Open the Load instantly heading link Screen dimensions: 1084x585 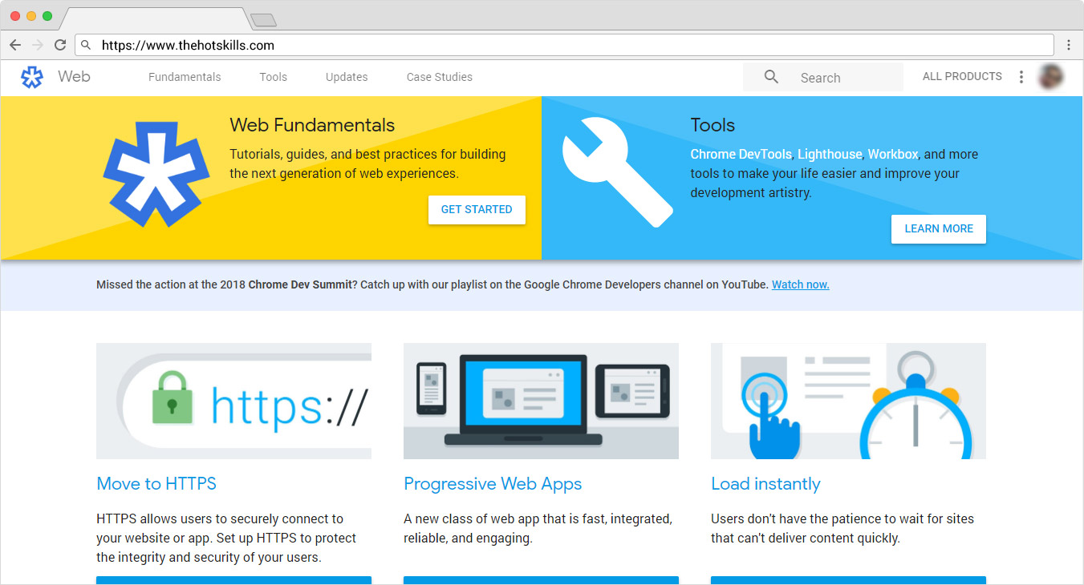(765, 484)
